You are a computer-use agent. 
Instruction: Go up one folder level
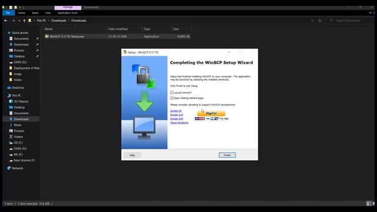pos(24,21)
